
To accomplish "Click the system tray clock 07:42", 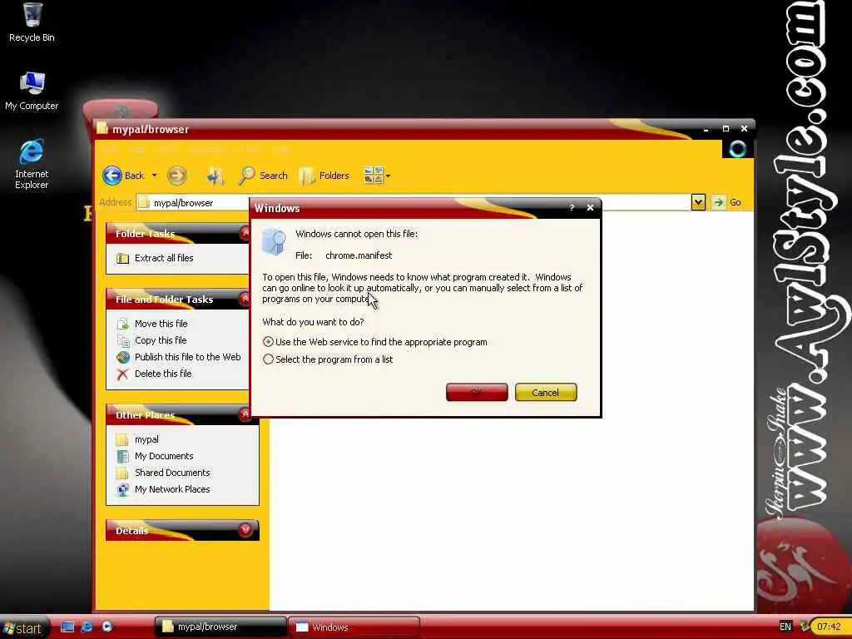I will pyautogui.click(x=830, y=627).
